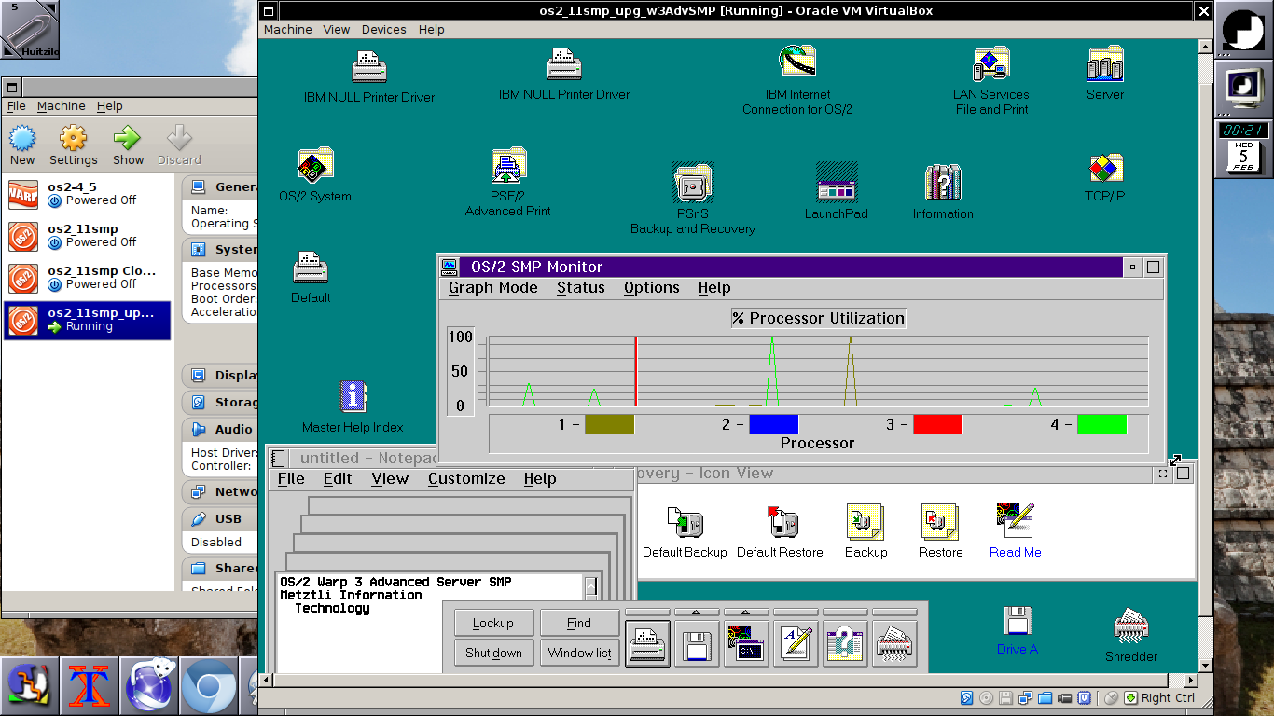Click the blue Processor 2 color swatch
Screen dimensions: 1274x716
click(773, 425)
